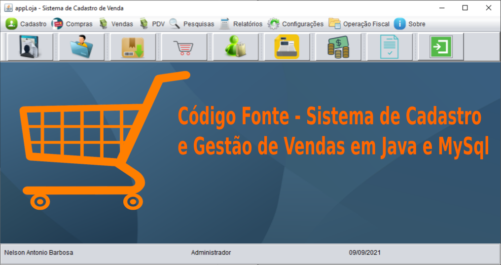Click the cardboard box with green arrow icon
Image resolution: width=501 pixels, height=265 pixels.
tap(133, 47)
